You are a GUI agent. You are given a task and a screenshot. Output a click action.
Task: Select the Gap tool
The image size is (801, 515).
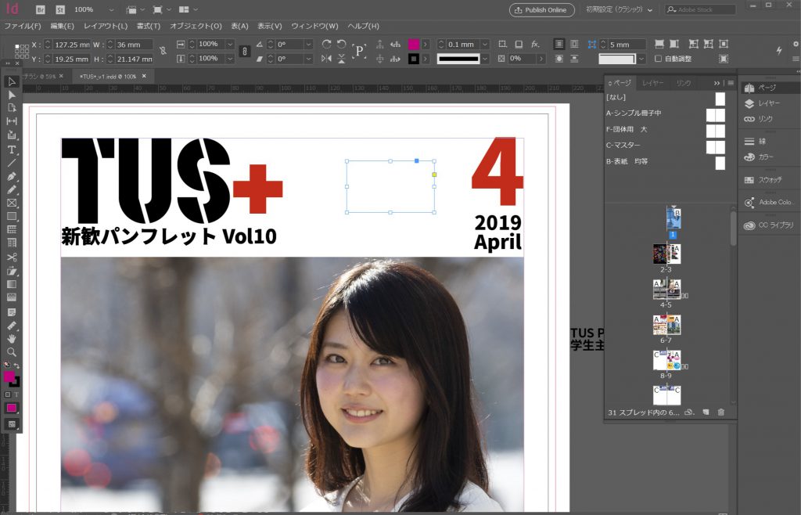[x=11, y=121]
